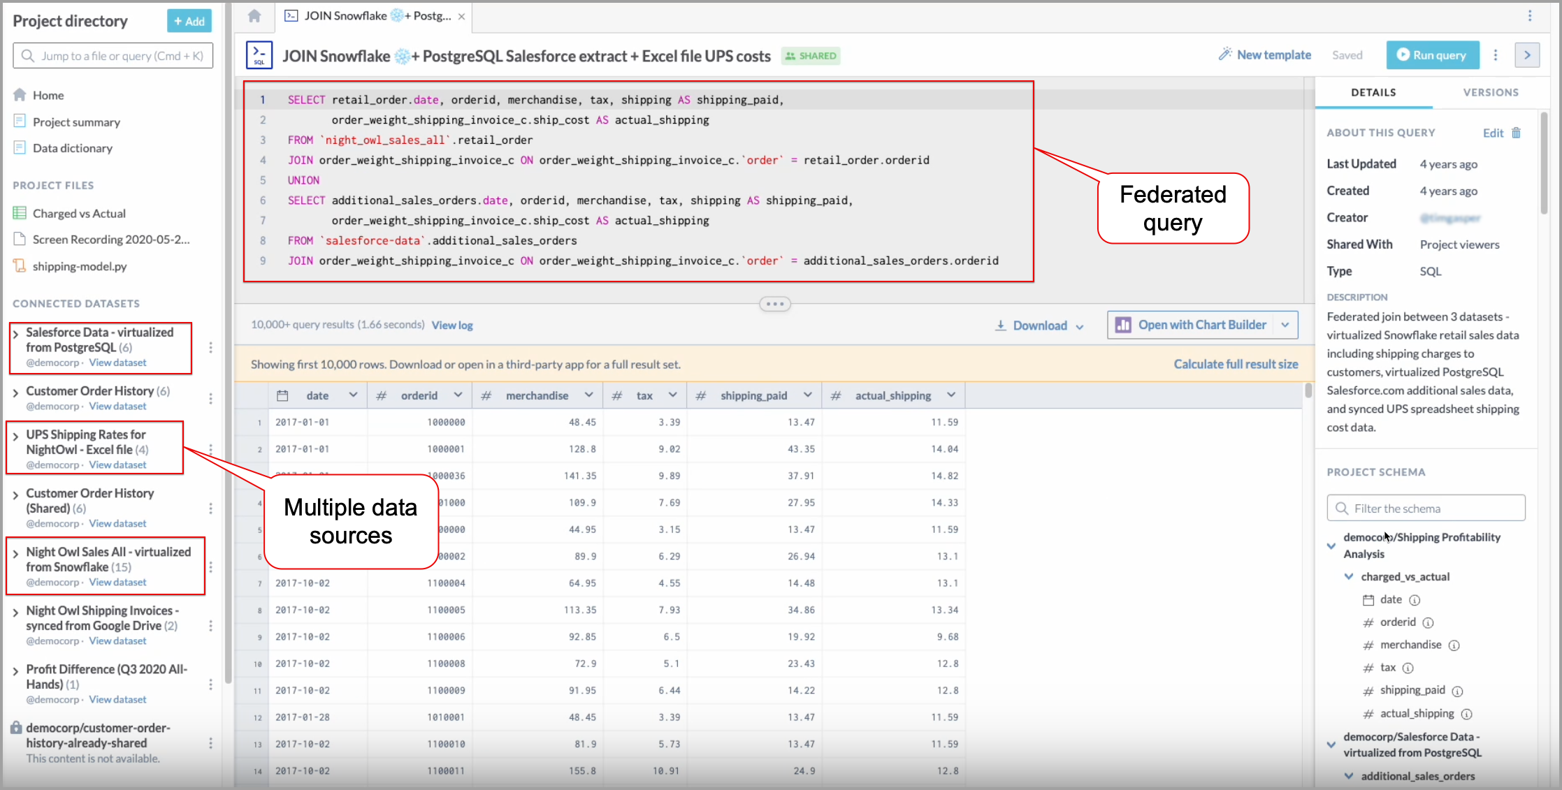Screen dimensions: 1562x790
Task: View dataset link under Night Owl Shipping Invoices
Action: pos(117,641)
